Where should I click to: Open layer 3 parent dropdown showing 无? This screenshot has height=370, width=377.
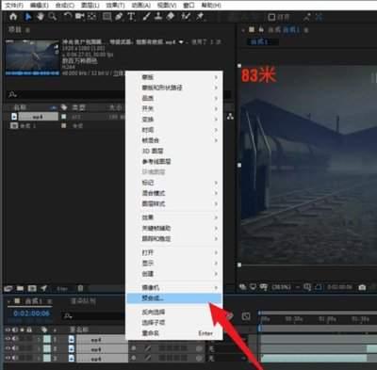[227, 358]
